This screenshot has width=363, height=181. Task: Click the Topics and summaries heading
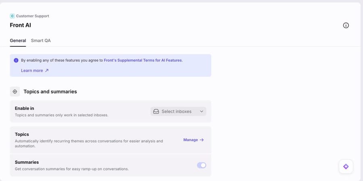50,92
